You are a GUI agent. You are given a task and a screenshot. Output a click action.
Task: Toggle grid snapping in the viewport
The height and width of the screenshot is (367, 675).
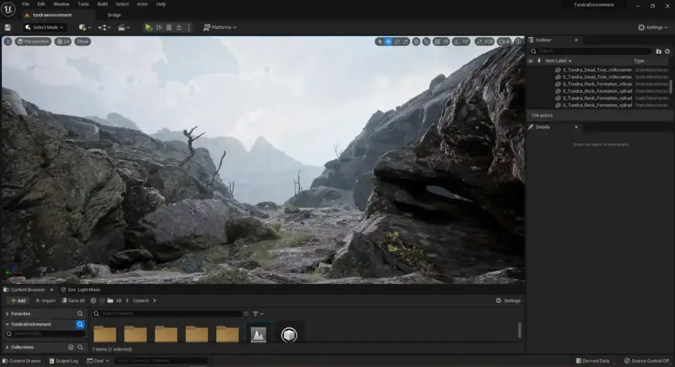point(436,42)
